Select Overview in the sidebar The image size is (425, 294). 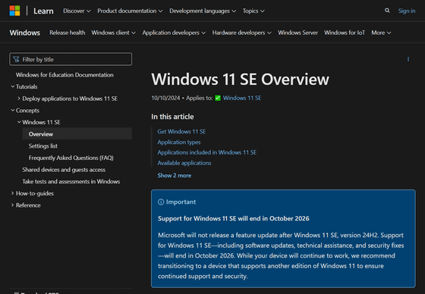(77, 134)
